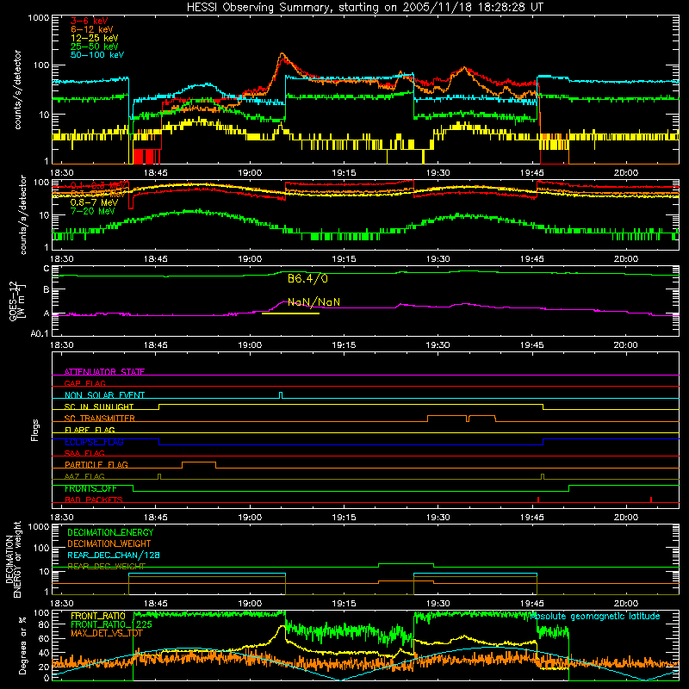Click the BAD_PACKETS red tick near 20:04
Viewport: 689px width, 689px height.
(x=651, y=500)
